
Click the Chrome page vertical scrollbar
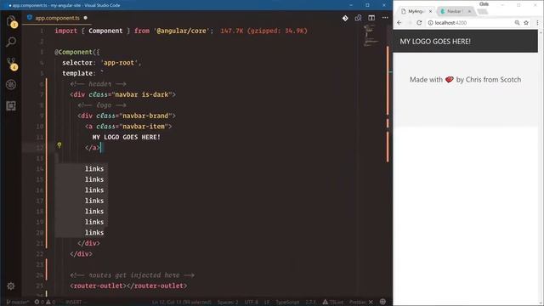(541, 167)
